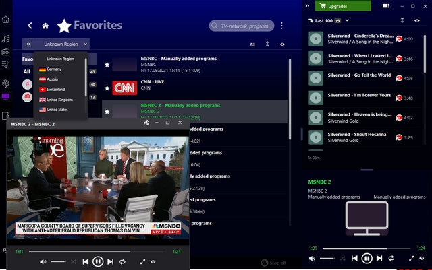
Task: Toggle eye icon in Last 100 panel header
Action: tap(417, 20)
